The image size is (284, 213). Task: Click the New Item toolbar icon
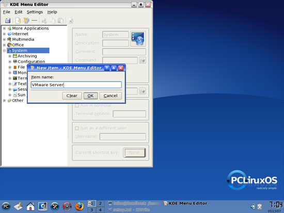coord(18,21)
